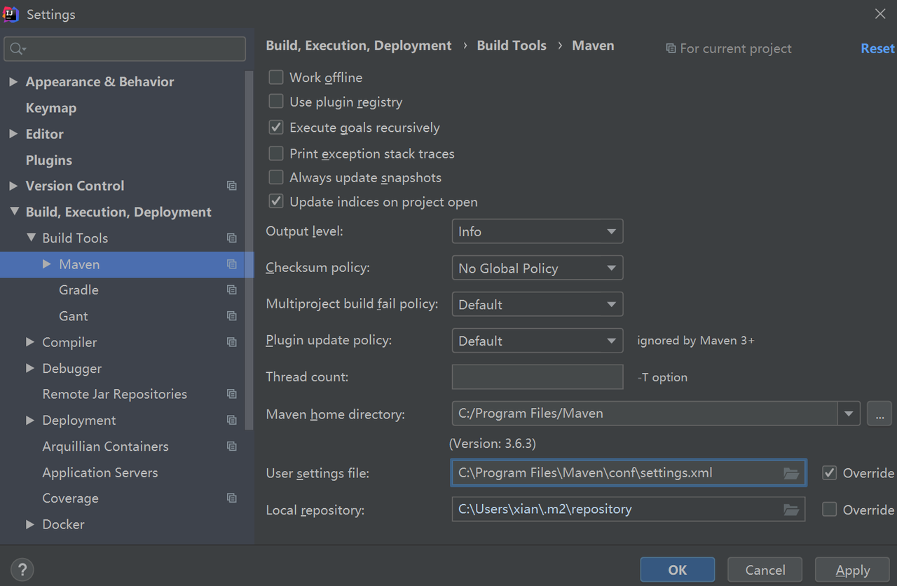Click folder icon in User settings file field

pyautogui.click(x=791, y=473)
